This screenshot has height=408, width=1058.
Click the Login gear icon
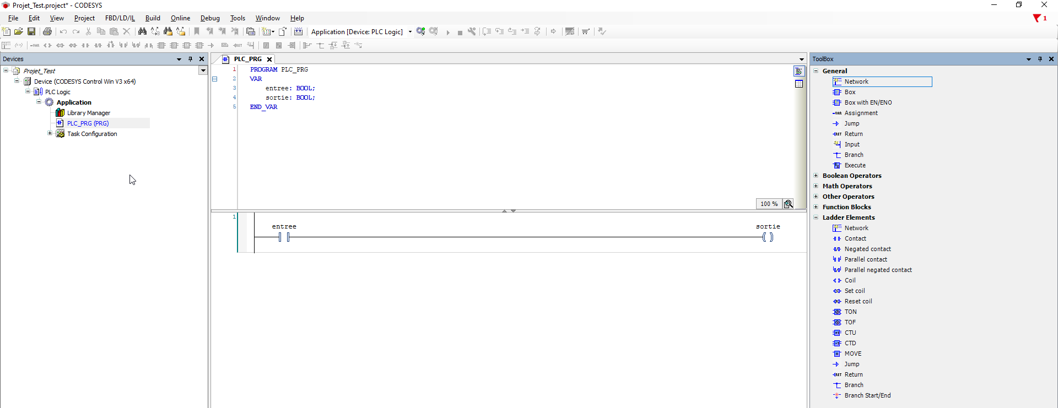tap(421, 32)
